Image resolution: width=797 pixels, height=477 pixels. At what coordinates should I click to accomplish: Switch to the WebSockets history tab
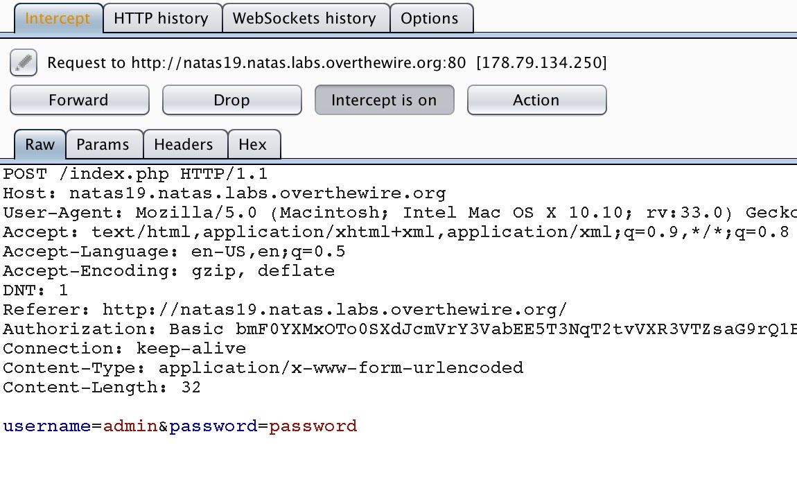click(306, 18)
